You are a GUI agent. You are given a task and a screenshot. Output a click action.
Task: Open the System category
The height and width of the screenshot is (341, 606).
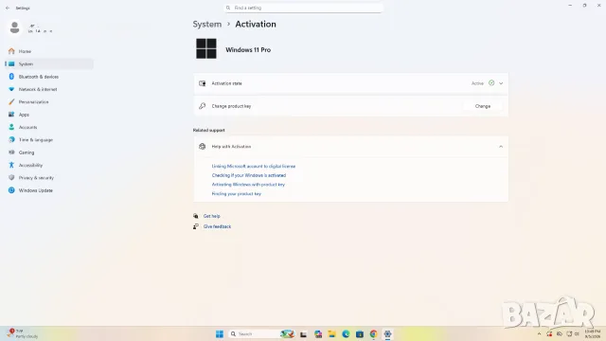49,63
